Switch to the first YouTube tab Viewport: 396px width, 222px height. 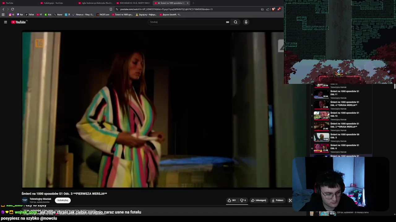click(x=19, y=3)
